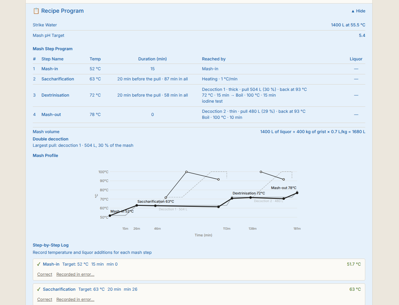This screenshot has width=399, height=305.
Task: Select the Strike Water value 1400 L at 55.5 °C
Action: [348, 25]
